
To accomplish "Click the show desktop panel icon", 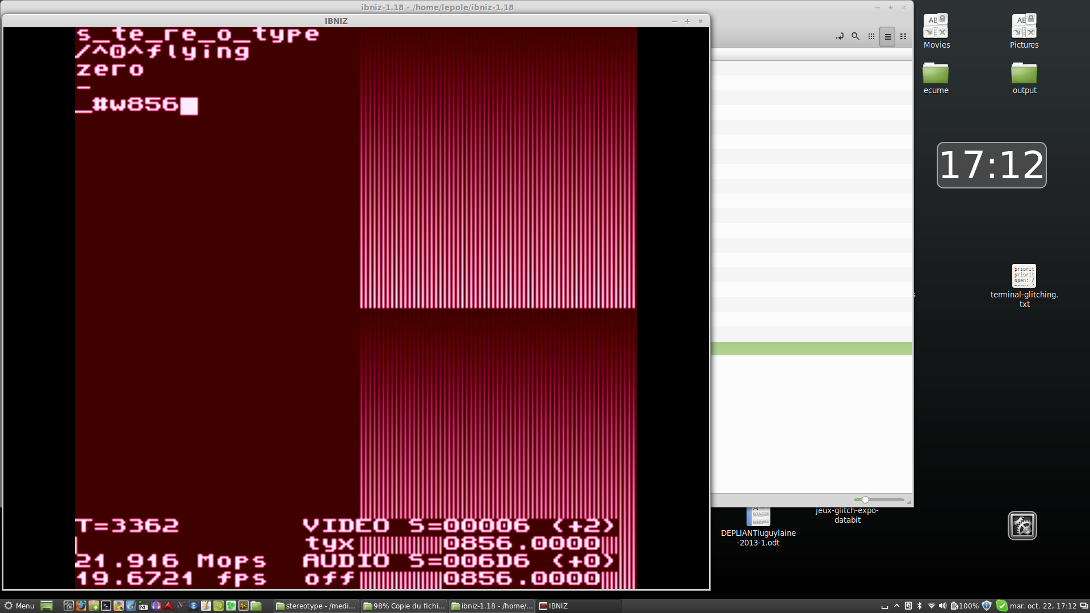I will [x=47, y=606].
